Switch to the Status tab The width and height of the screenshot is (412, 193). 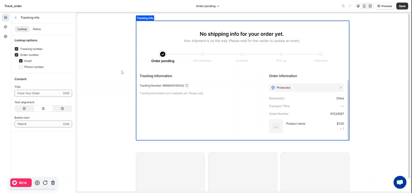[x=37, y=29]
